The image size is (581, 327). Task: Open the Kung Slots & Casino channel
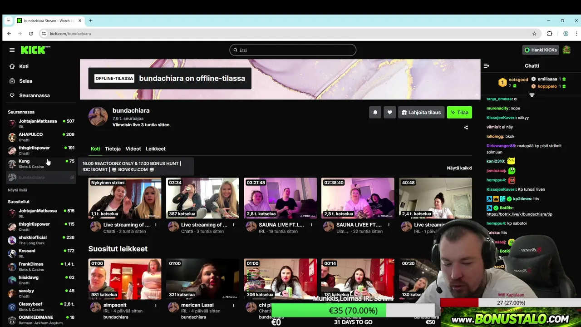(x=41, y=163)
